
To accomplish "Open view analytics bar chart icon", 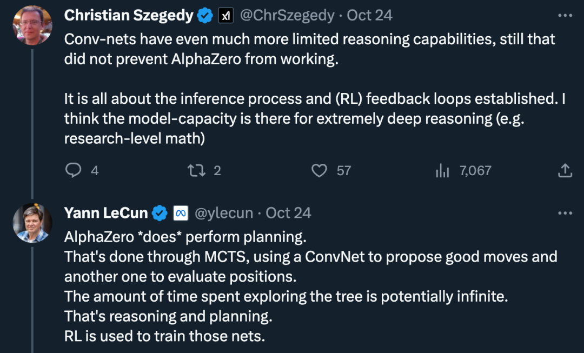I will [x=442, y=170].
